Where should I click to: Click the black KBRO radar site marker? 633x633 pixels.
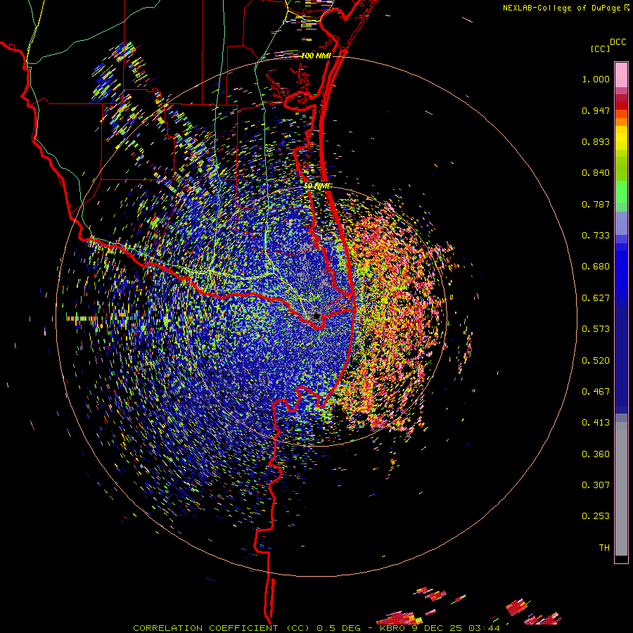(x=316, y=316)
